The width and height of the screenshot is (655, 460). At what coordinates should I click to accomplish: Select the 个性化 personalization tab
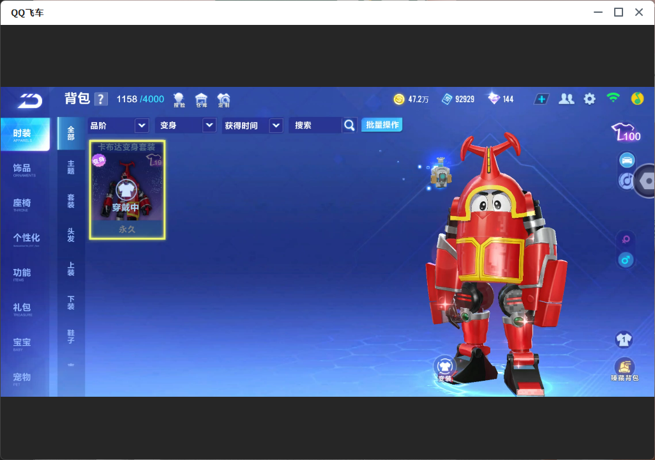coord(25,239)
